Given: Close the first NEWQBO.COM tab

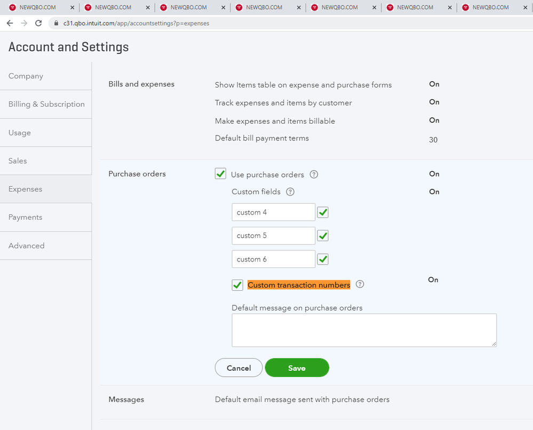Looking at the screenshot, I should point(72,7).
